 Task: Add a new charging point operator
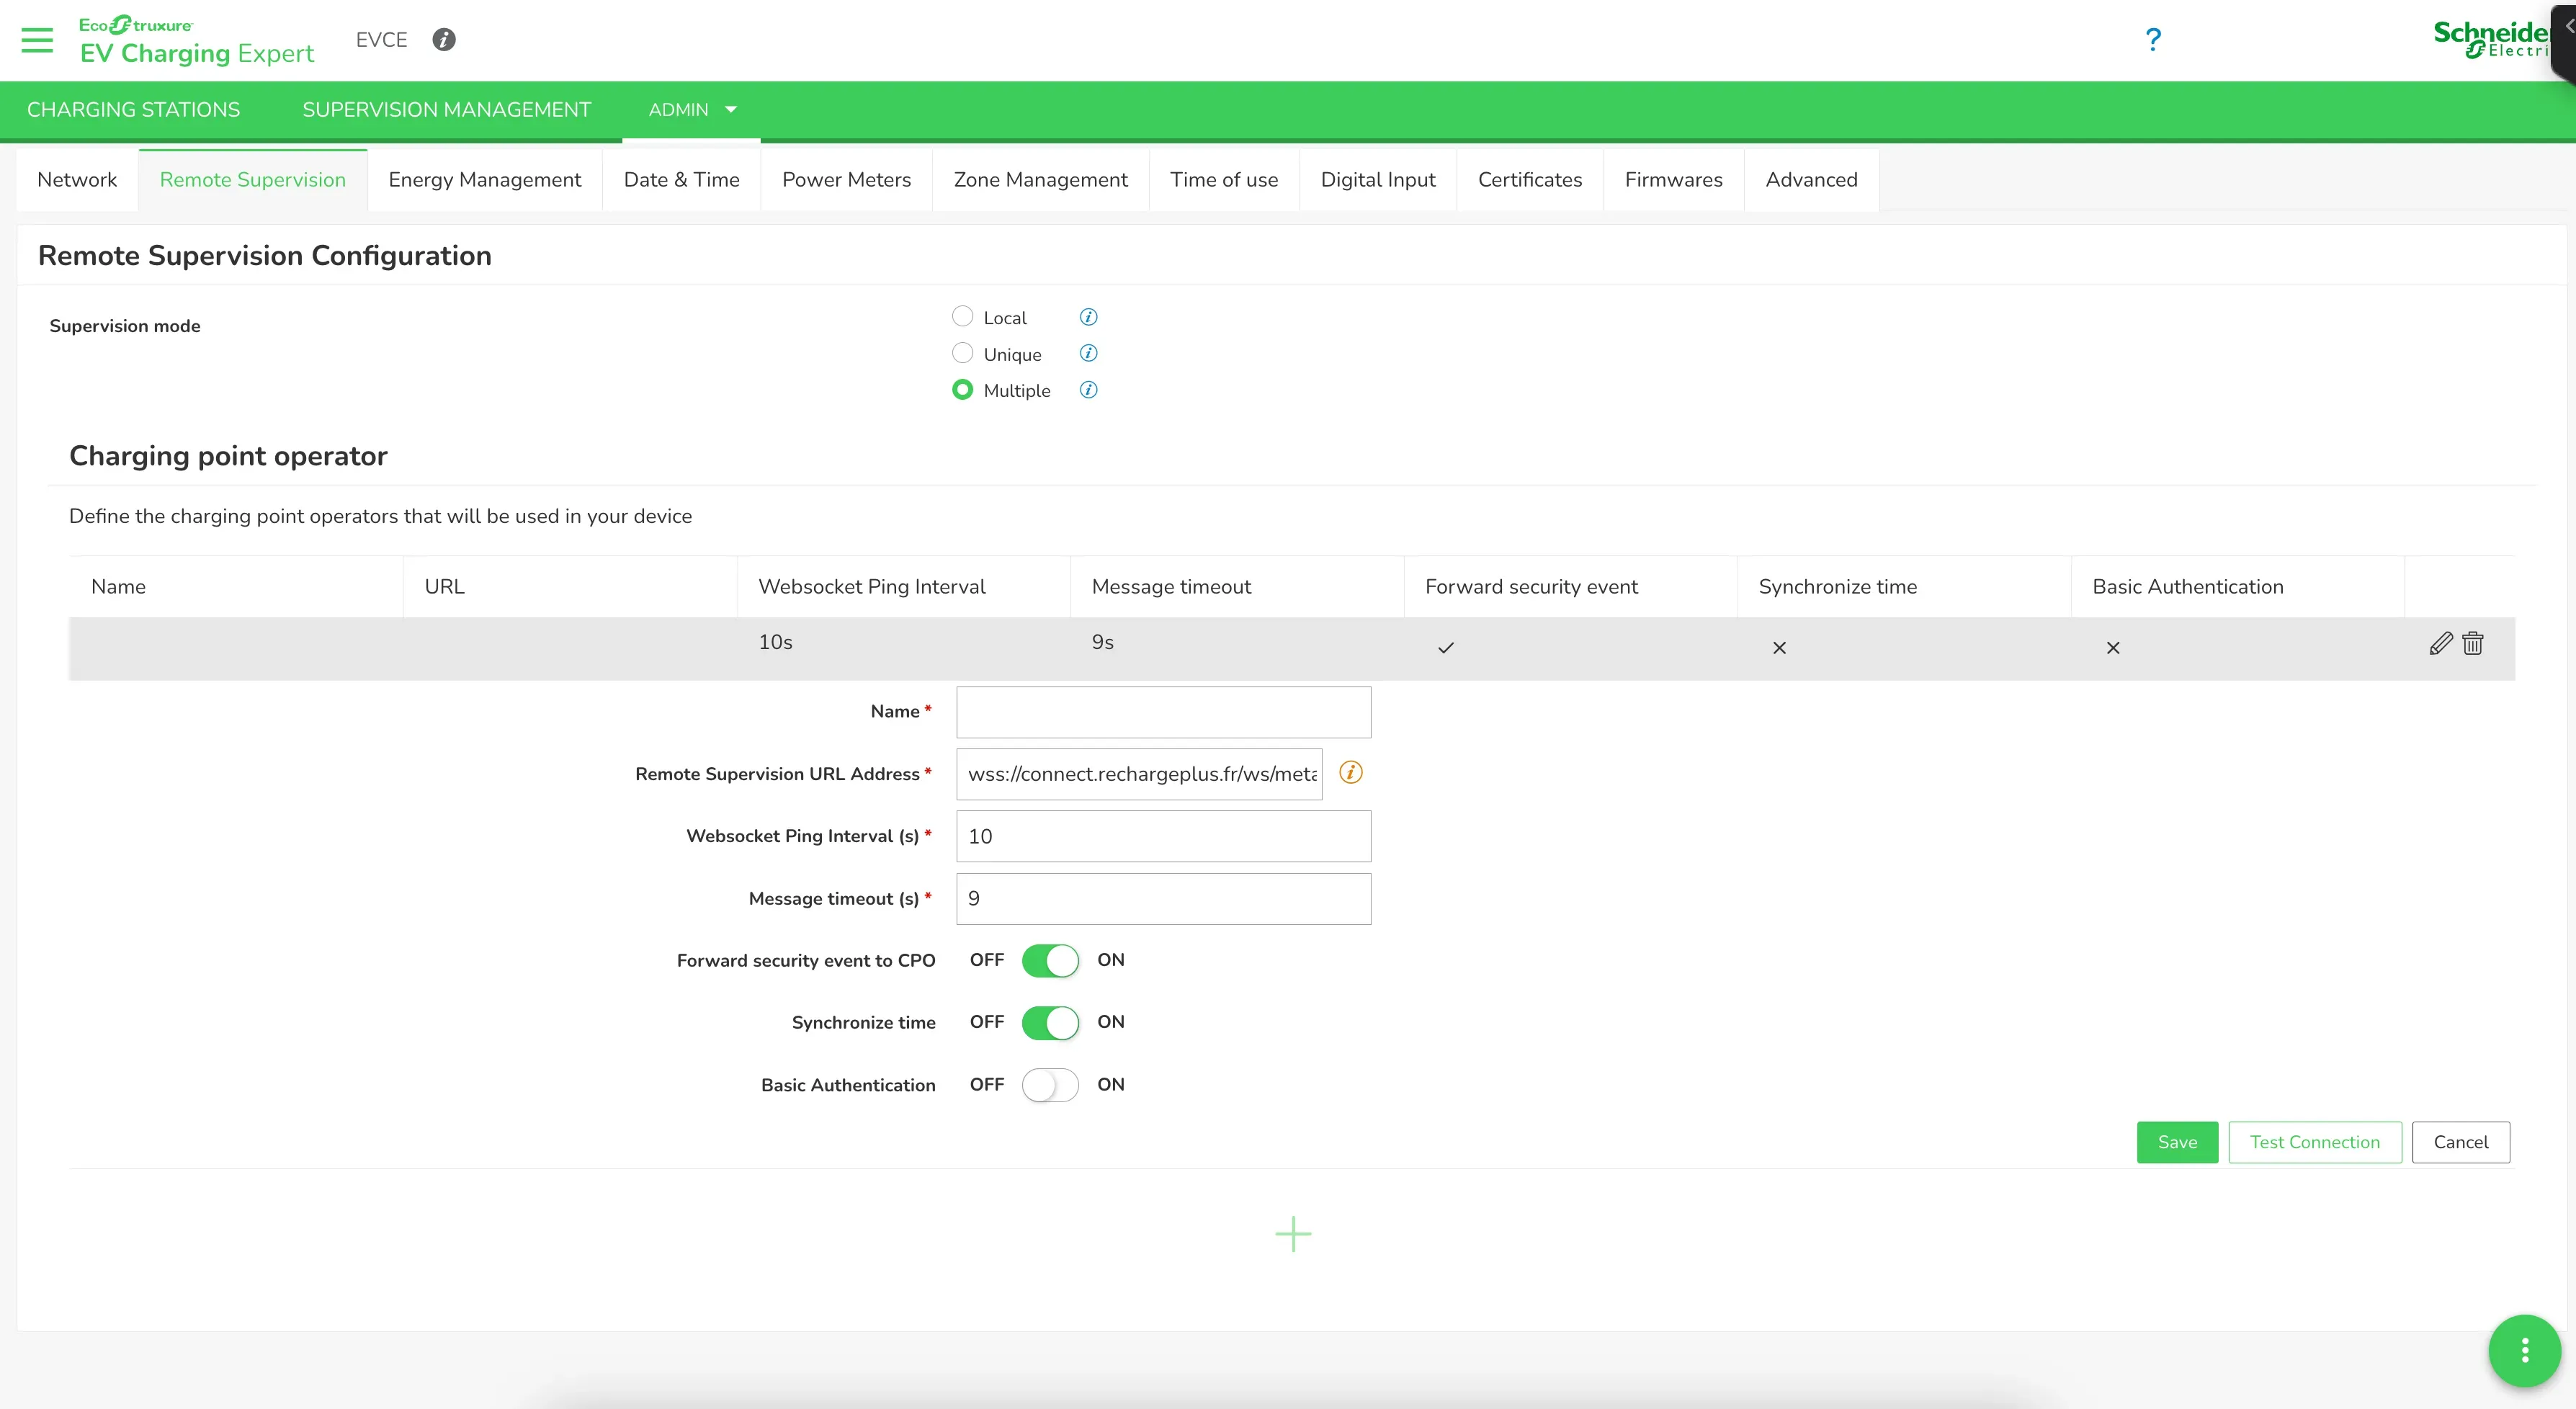point(1293,1234)
